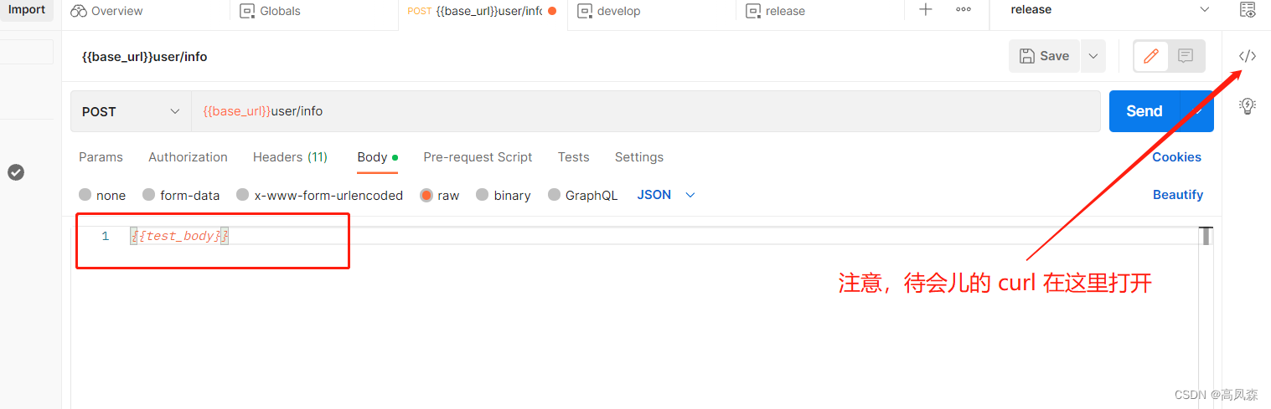The image size is (1271, 409).
Task: Open the lightbulb info icon in right sidebar
Action: coord(1248,105)
